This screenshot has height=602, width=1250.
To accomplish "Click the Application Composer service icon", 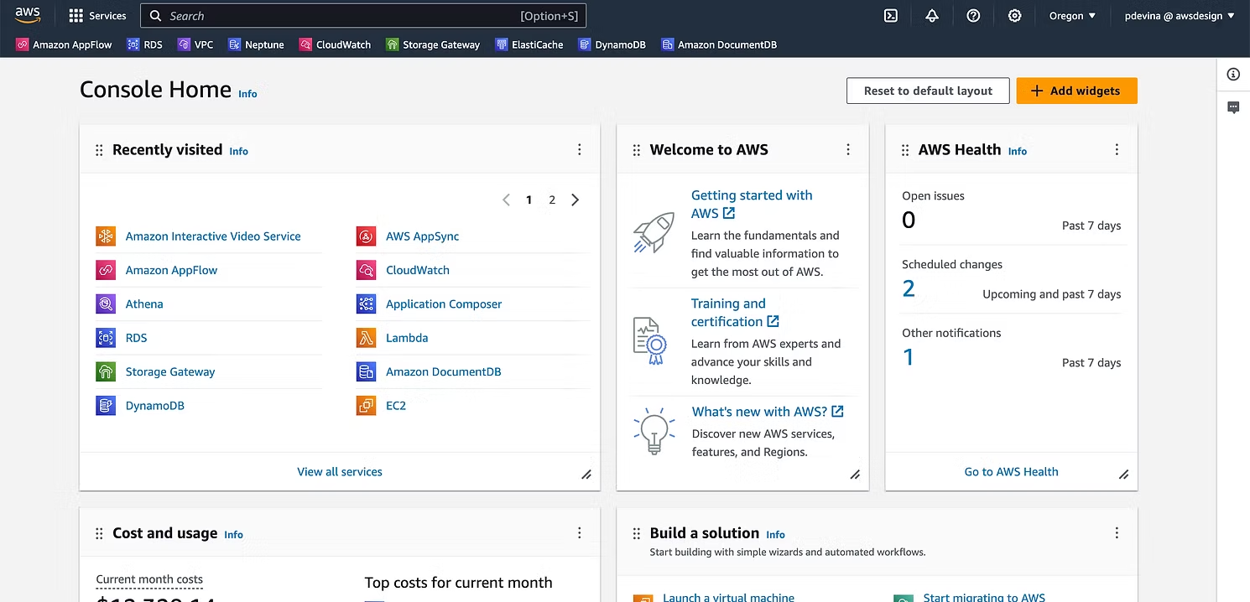I will [x=366, y=304].
